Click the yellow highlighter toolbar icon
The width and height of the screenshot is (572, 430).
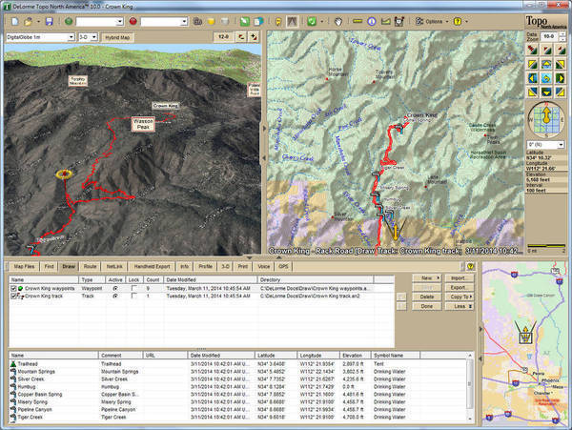pyautogui.click(x=211, y=22)
